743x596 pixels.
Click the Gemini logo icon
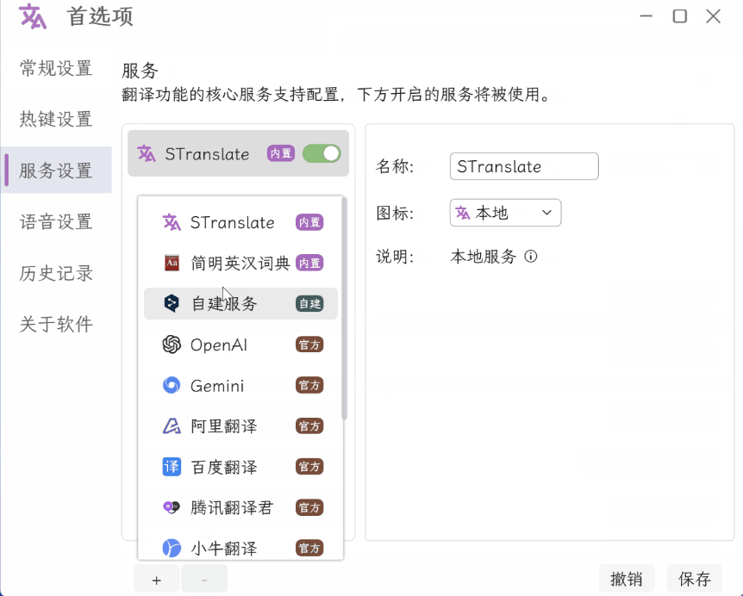coord(172,385)
